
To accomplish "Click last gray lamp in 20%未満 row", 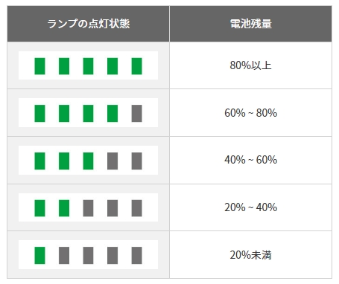I will pyautogui.click(x=136, y=255).
